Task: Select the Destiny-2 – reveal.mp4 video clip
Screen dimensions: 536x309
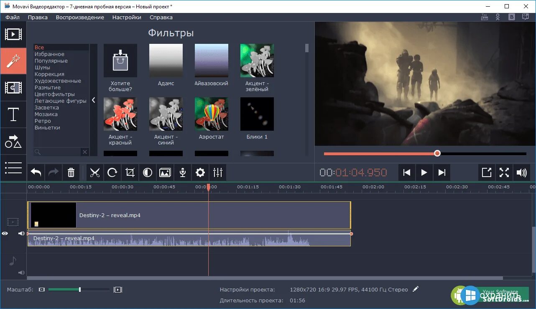Action: pyautogui.click(x=189, y=215)
